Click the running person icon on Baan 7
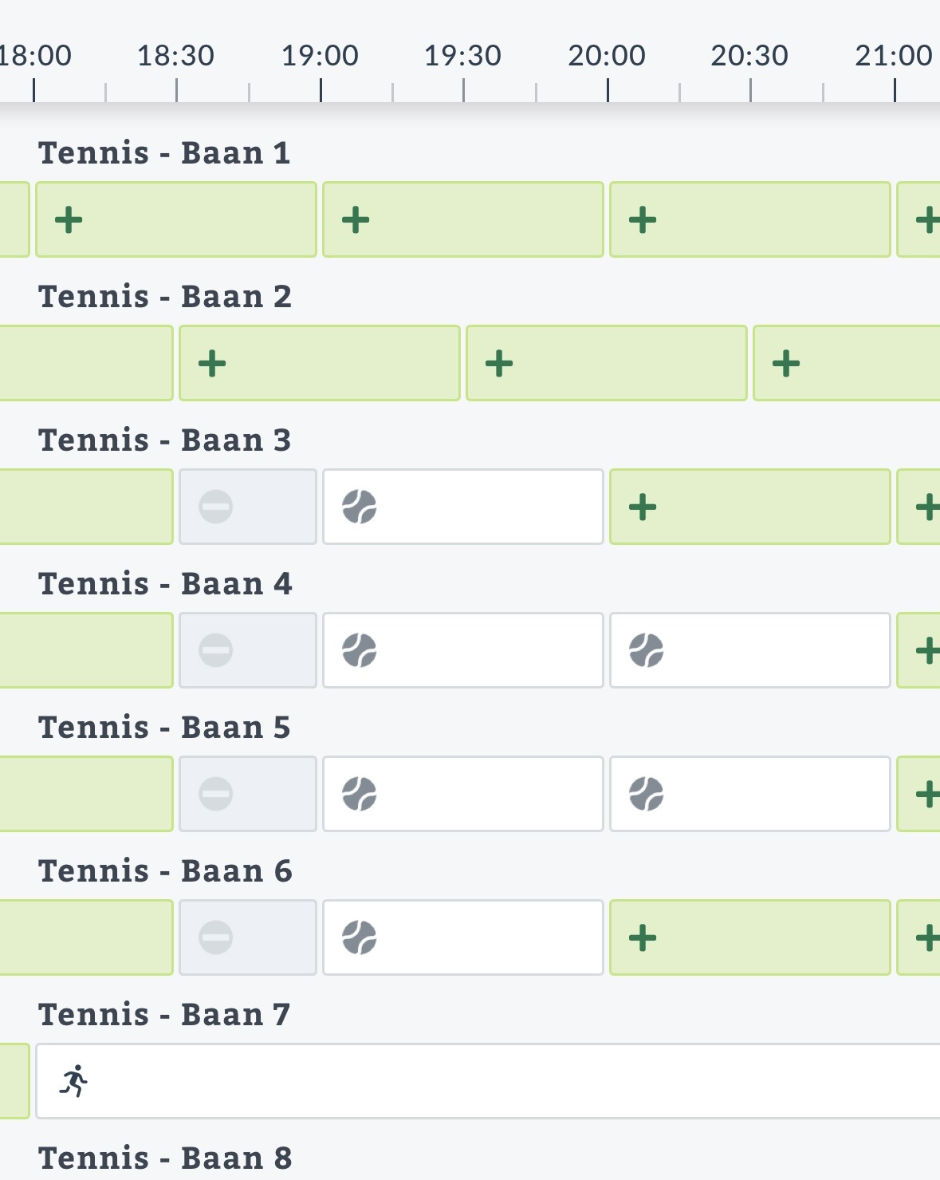The height and width of the screenshot is (1180, 940). point(74,1081)
